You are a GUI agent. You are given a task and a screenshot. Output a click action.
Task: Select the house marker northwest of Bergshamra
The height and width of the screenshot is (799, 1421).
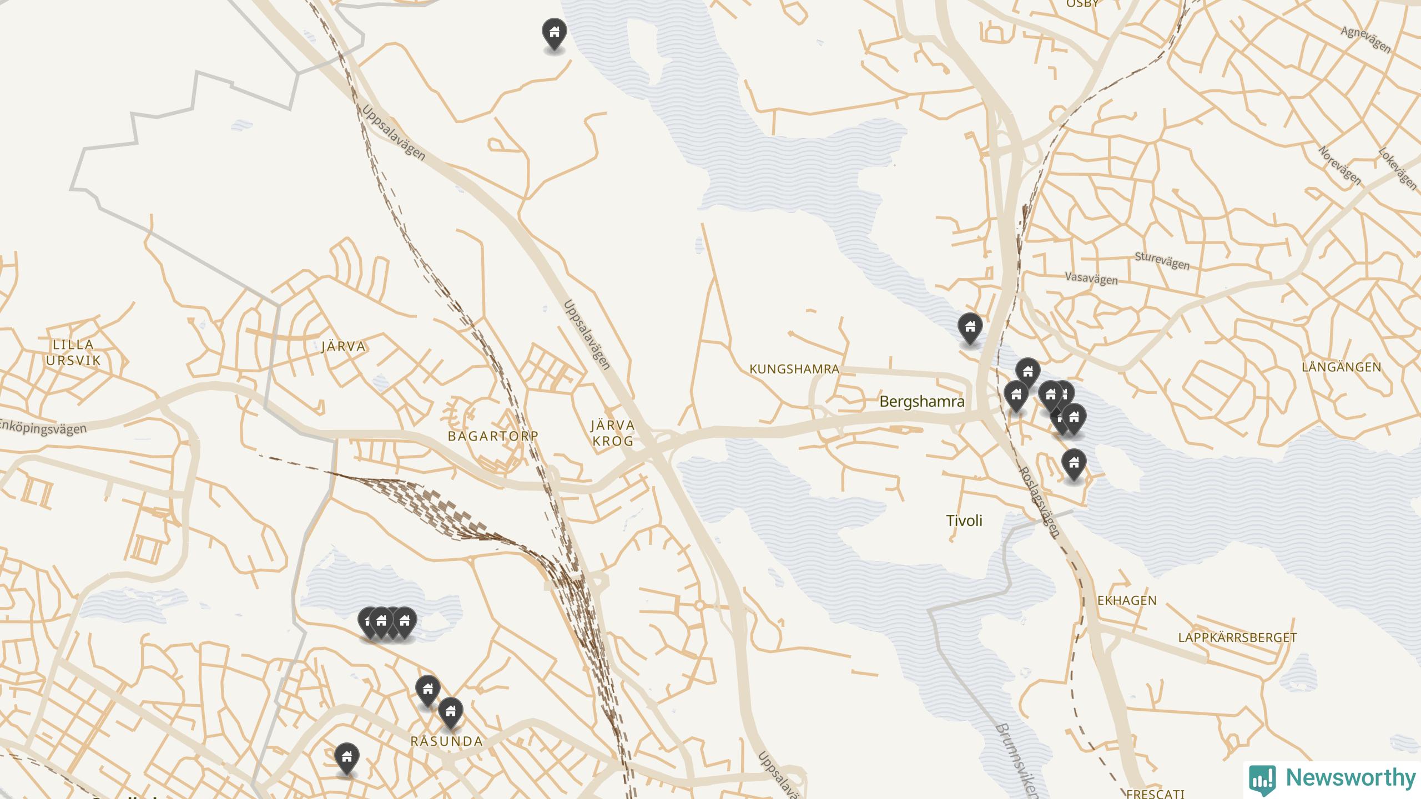click(x=970, y=328)
